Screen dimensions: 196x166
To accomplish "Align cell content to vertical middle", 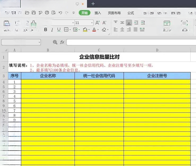I will [x=122, y=23].
